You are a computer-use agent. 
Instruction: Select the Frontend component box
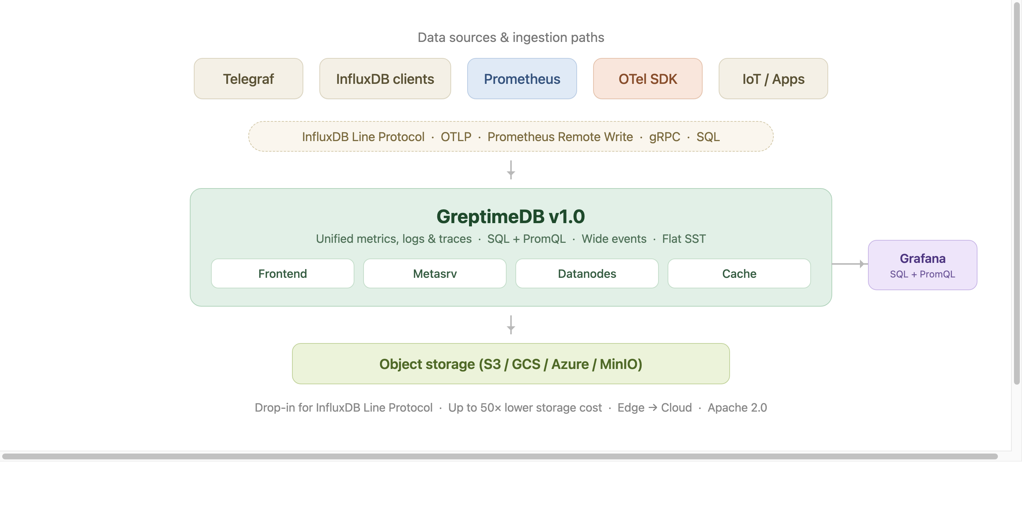[x=283, y=273]
